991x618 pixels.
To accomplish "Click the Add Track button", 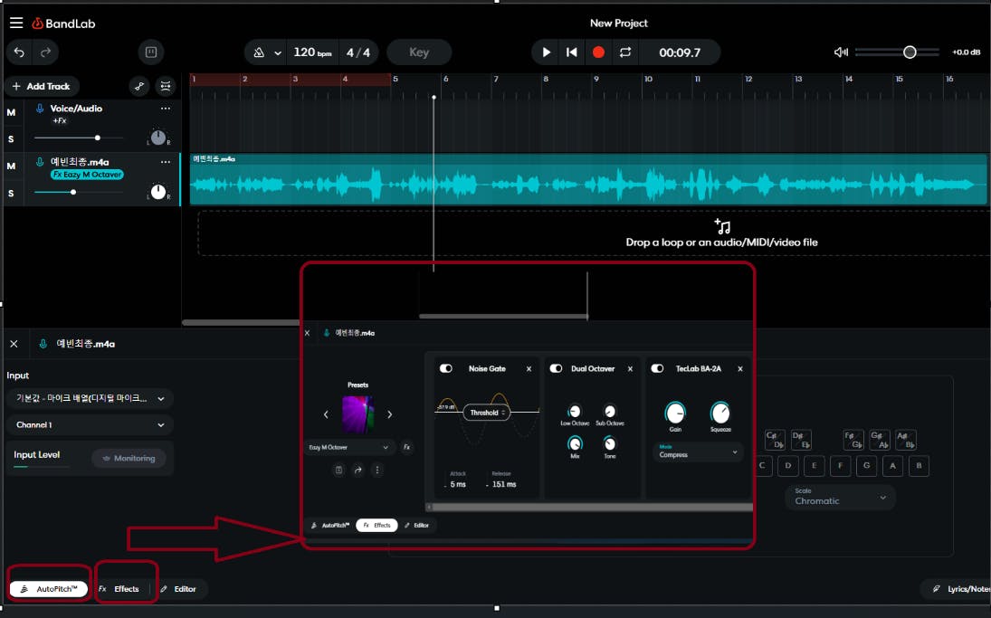I will 41,86.
